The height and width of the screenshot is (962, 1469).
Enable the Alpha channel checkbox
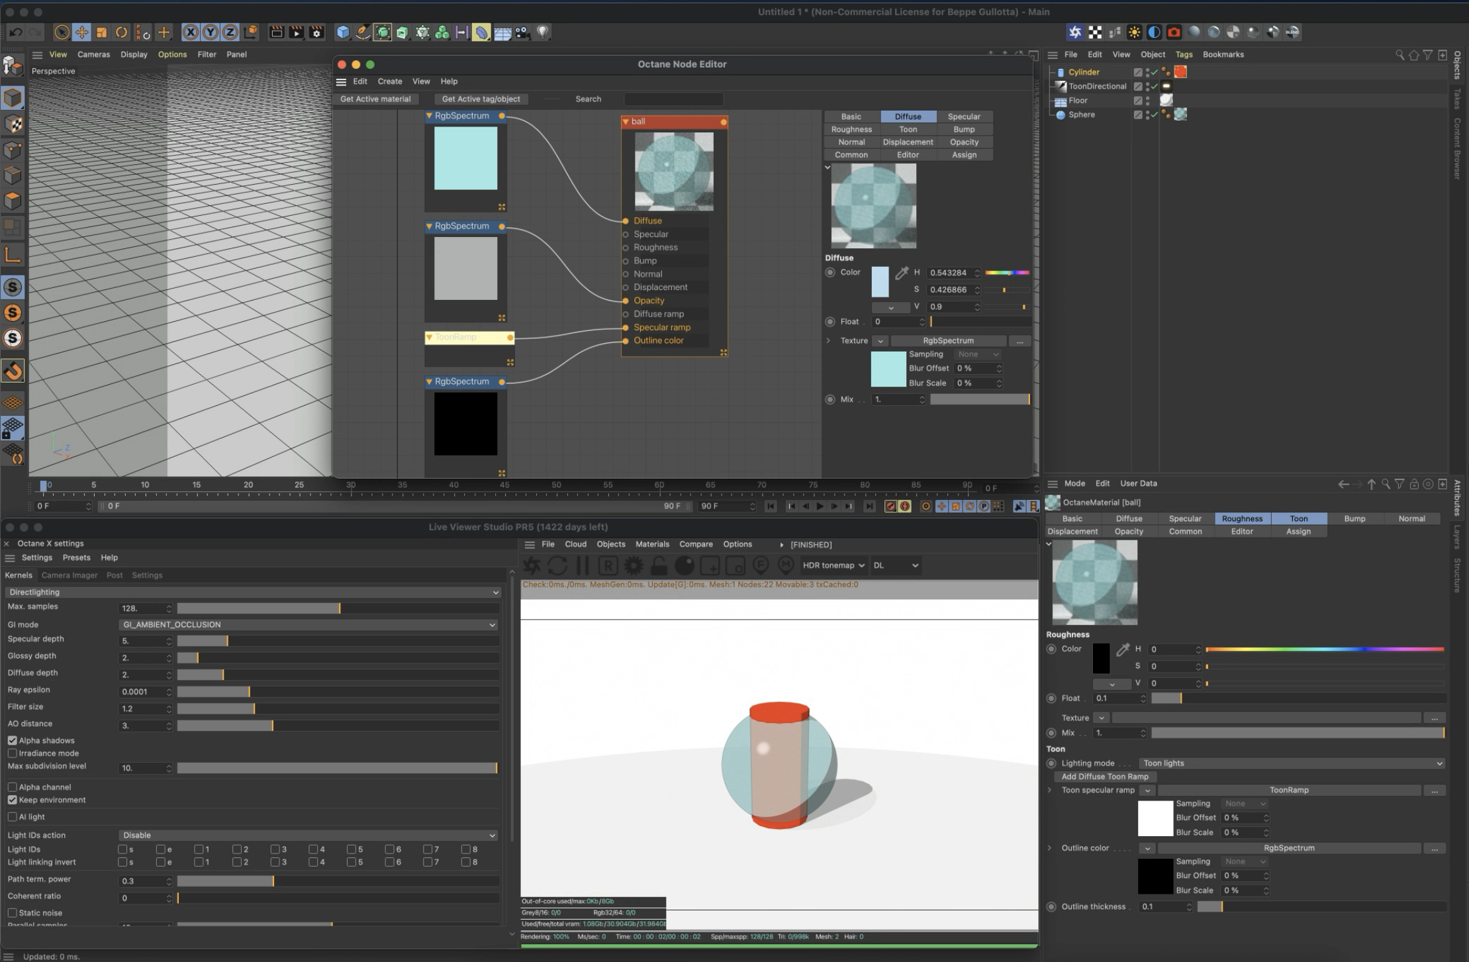point(13,787)
